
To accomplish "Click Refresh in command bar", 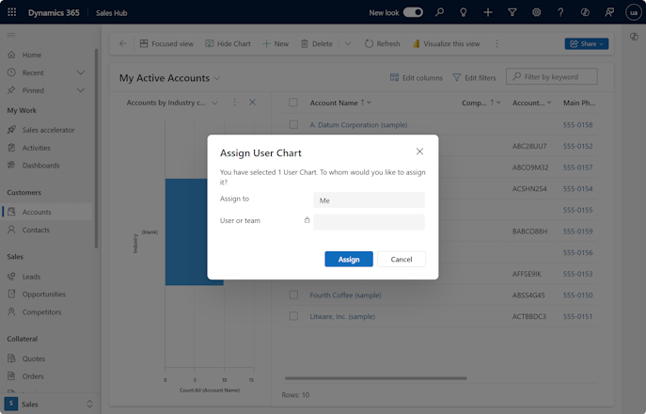I will pos(383,43).
